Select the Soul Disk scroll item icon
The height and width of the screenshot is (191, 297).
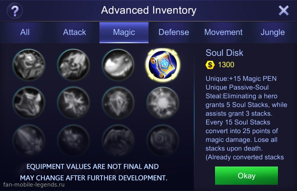point(163,65)
